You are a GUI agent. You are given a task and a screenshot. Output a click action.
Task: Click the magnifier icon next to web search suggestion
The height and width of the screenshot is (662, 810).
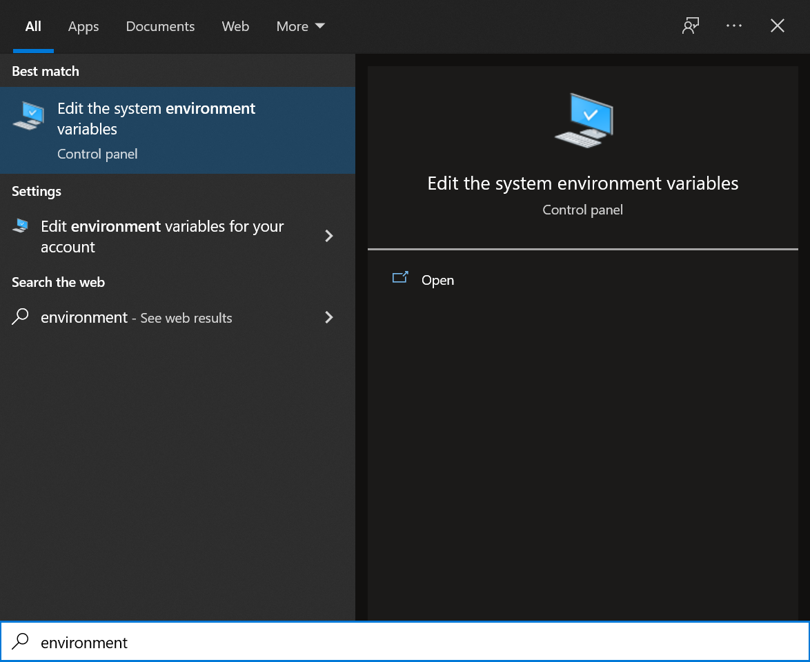(x=20, y=317)
